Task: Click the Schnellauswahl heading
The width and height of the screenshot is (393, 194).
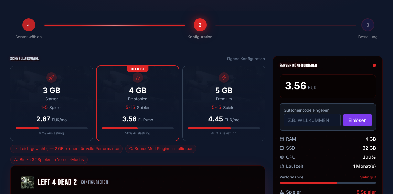Action: tap(25, 59)
